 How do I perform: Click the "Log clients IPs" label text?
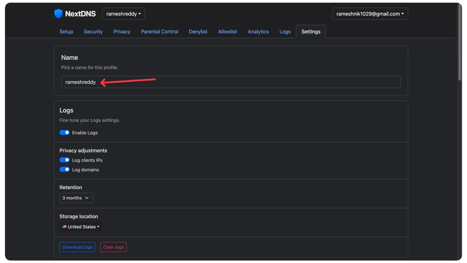(87, 160)
